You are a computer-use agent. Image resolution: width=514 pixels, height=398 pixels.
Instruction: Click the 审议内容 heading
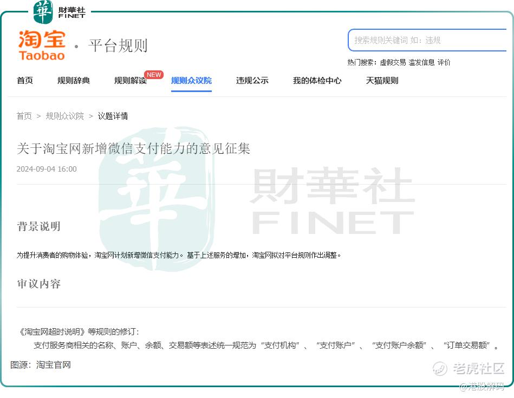tap(38, 284)
